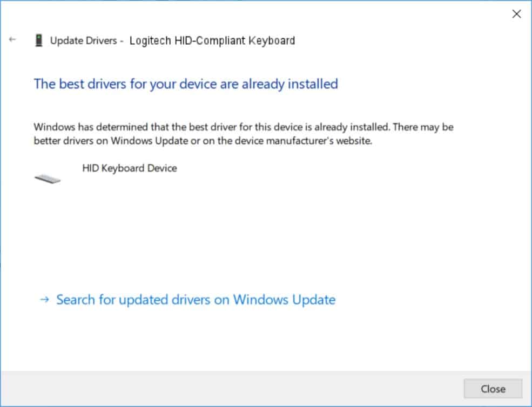Click the device icon beside Update Drivers title
The height and width of the screenshot is (407, 532).
click(38, 40)
